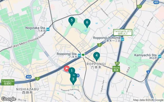The height and width of the screenshot is (102, 164).
Task: Click the route 405 shield
Action: point(156,2)
